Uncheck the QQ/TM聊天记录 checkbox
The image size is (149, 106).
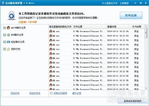(4, 28)
